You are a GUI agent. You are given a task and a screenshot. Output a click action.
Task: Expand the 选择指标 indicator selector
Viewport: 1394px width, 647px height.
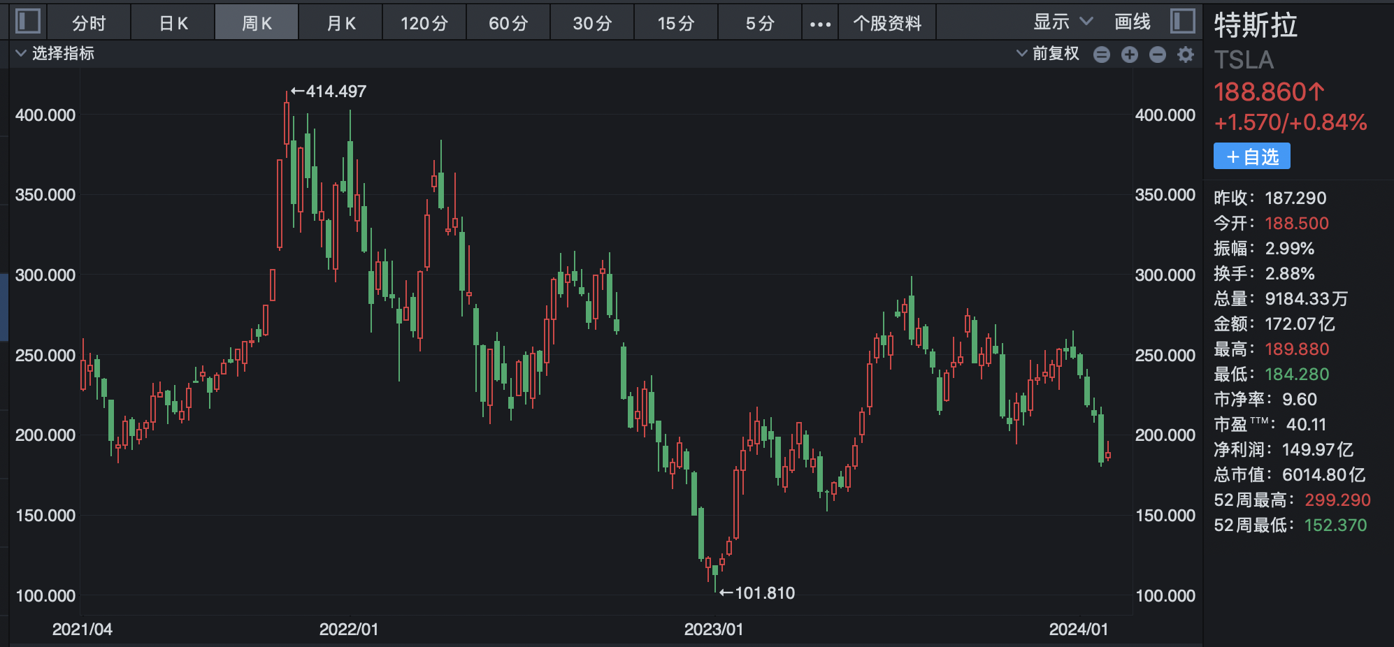coord(55,54)
